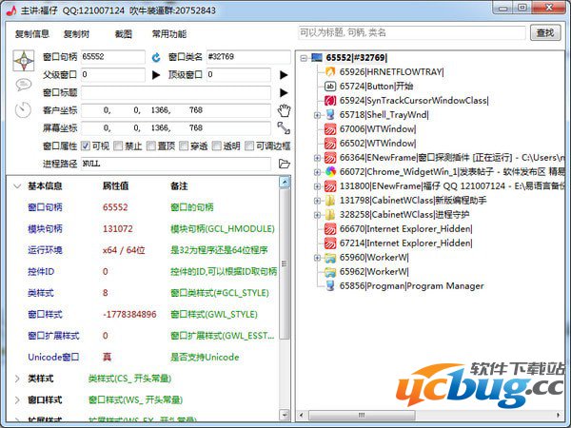Open the 截图 menu
The width and height of the screenshot is (571, 428).
pyautogui.click(x=123, y=34)
